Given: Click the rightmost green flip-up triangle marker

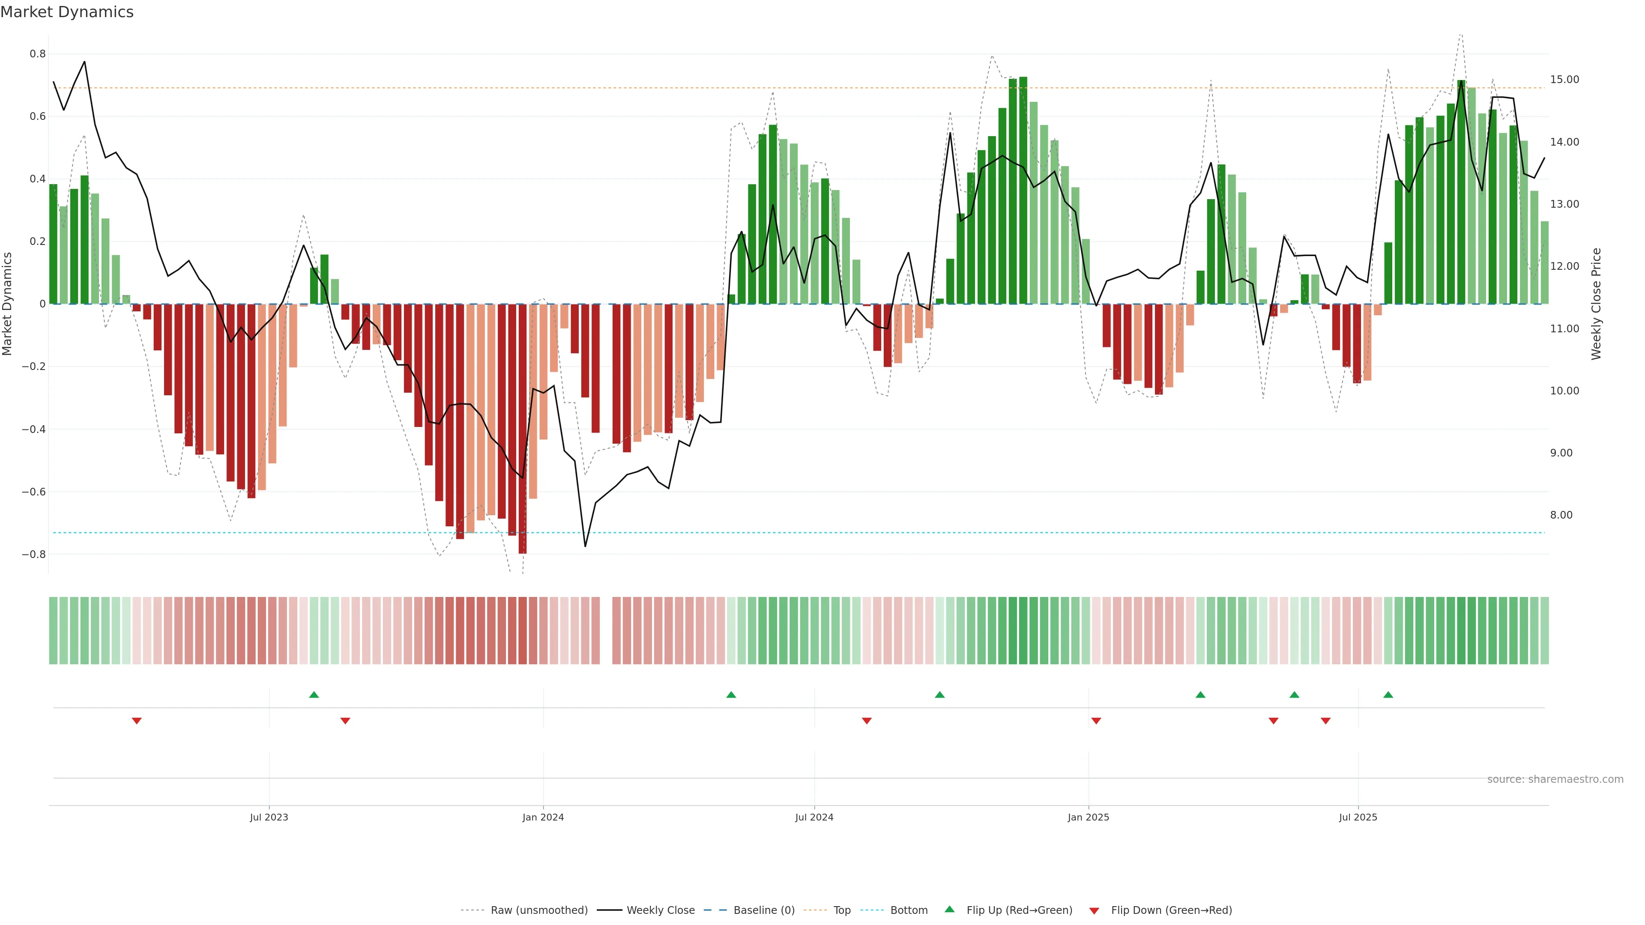Looking at the screenshot, I should pos(1388,695).
